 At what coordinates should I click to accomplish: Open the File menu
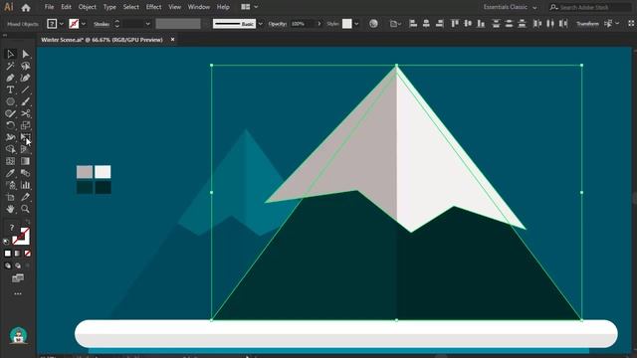[x=49, y=7]
